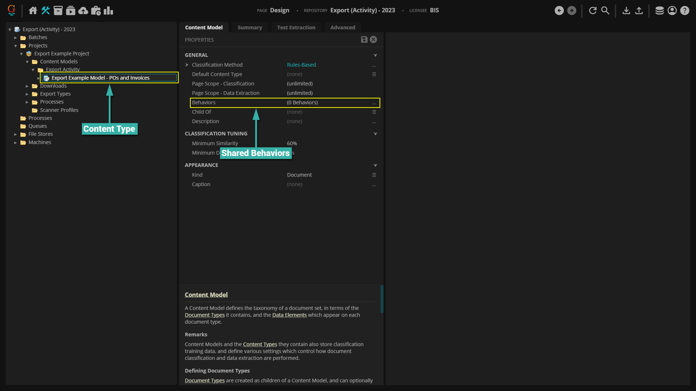Save properties using the floppy disk icon
Screen dimensions: 696x391
pyautogui.click(x=364, y=40)
